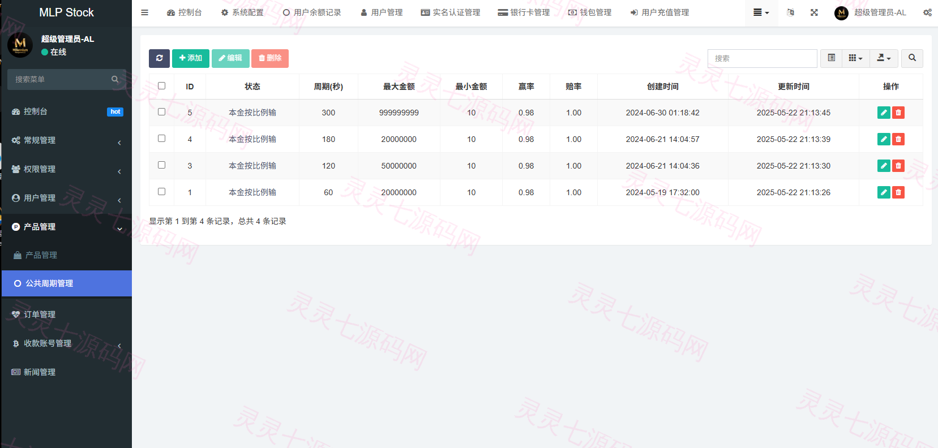Edit row ID 3 with the green pencil
Viewport: 938px width, 448px height.
884,166
